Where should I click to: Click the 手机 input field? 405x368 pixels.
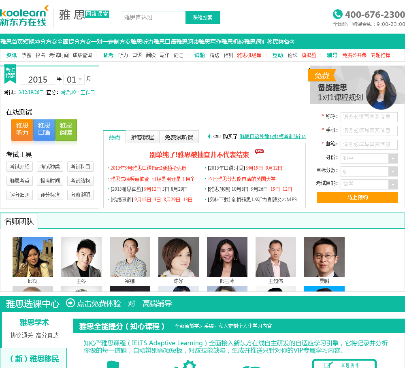pos(369,130)
